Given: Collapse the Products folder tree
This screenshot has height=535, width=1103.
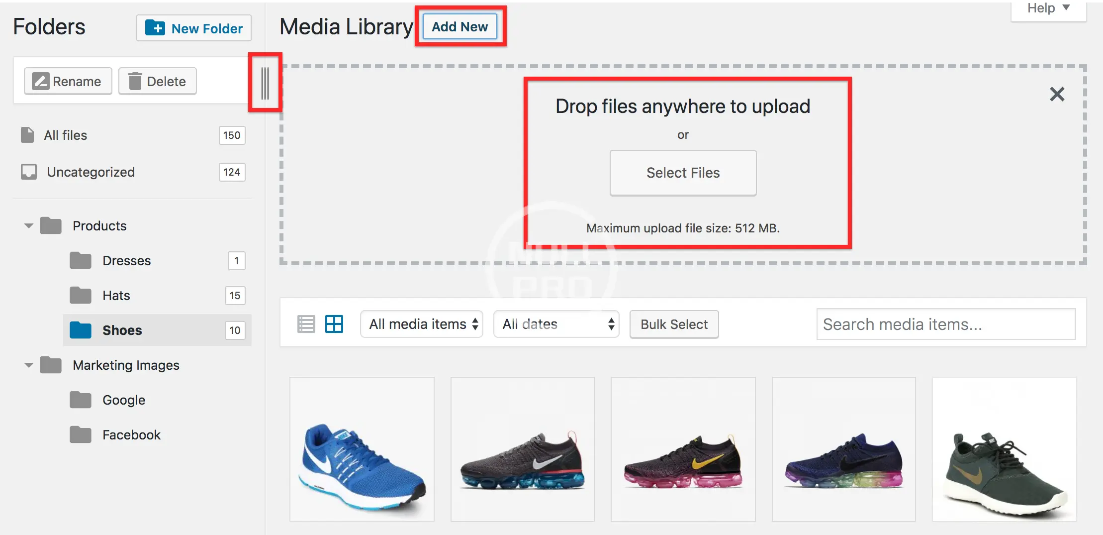Looking at the screenshot, I should (29, 226).
